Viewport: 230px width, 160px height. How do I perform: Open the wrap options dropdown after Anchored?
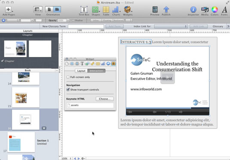[x=129, y=21]
